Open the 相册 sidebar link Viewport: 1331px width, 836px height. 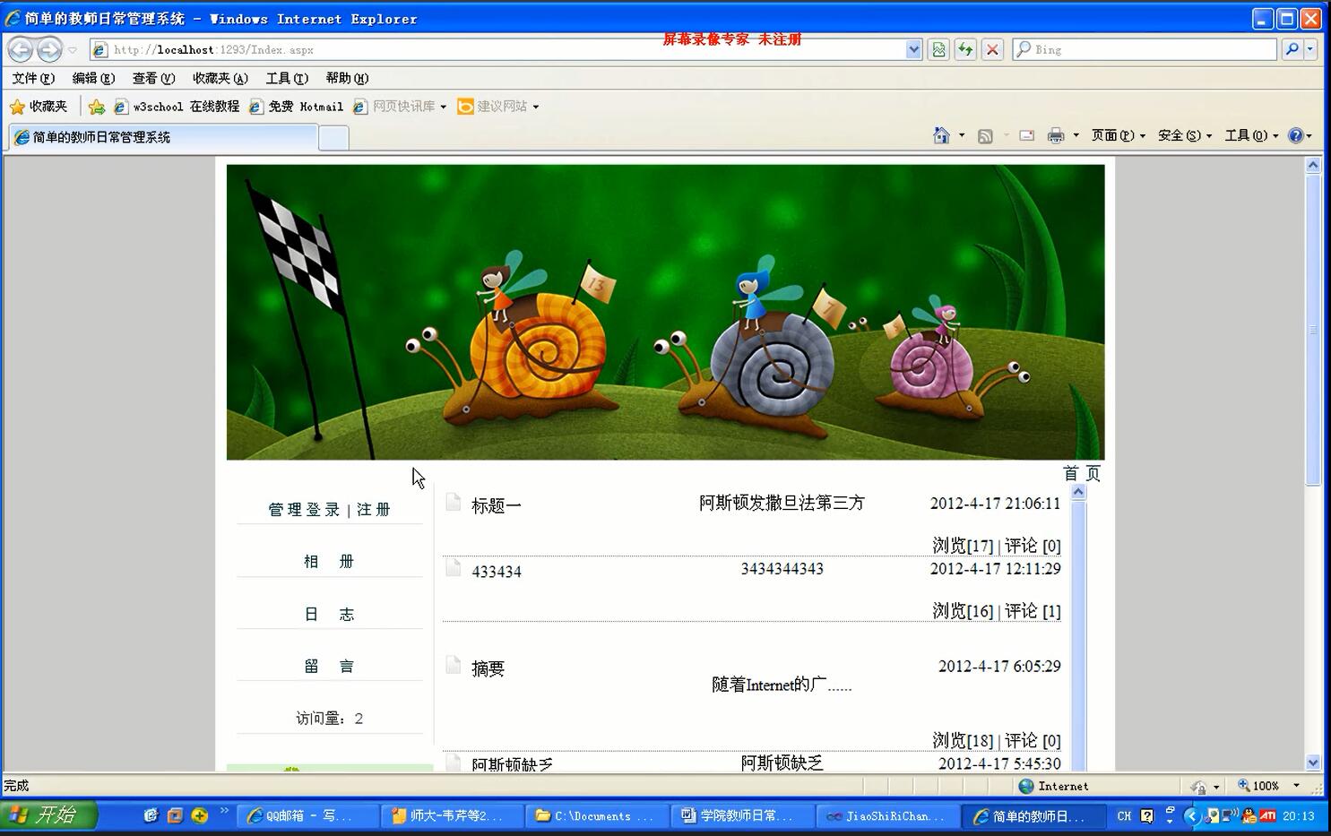[329, 562]
